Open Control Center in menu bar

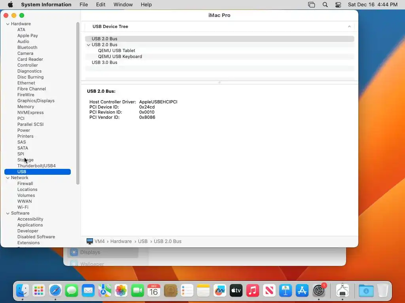click(x=338, y=5)
